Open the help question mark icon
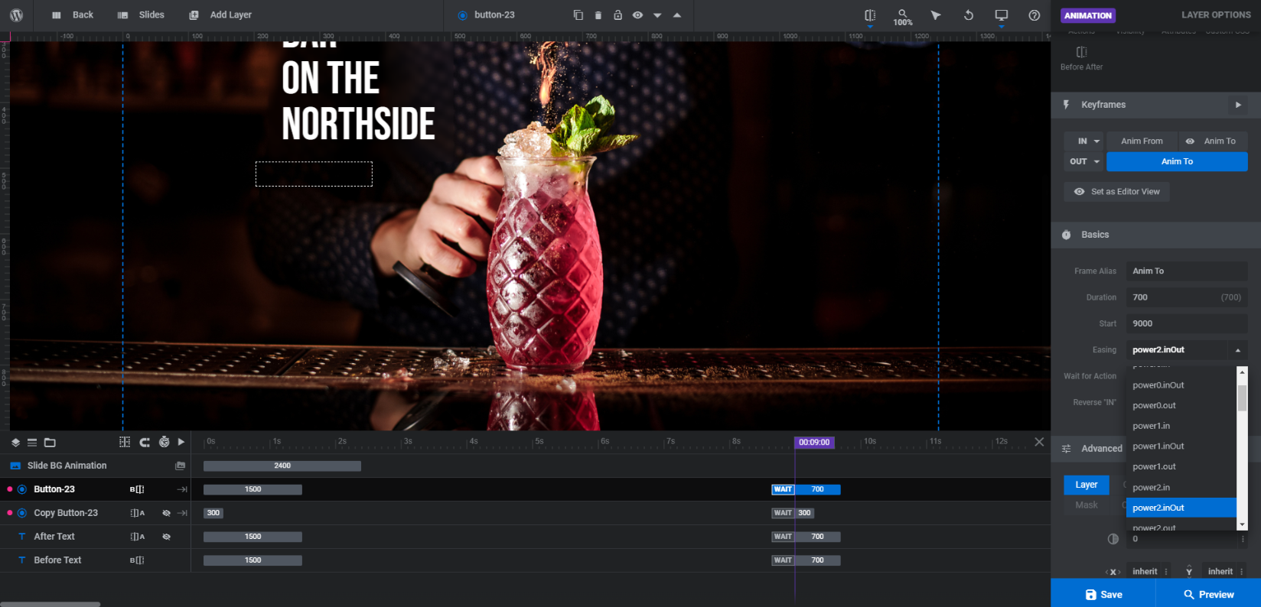This screenshot has width=1261, height=607. (1035, 15)
